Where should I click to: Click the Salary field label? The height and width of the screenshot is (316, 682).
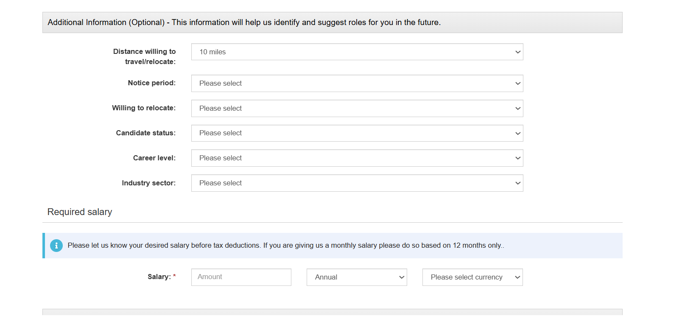coord(159,277)
